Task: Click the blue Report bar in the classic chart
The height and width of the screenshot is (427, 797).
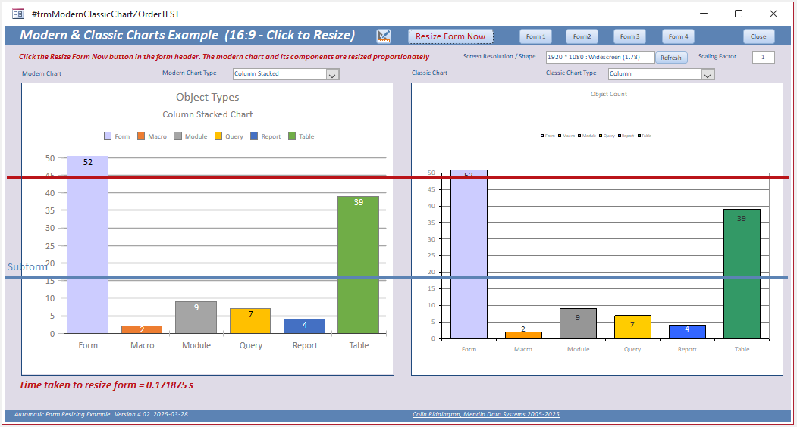Action: (687, 332)
